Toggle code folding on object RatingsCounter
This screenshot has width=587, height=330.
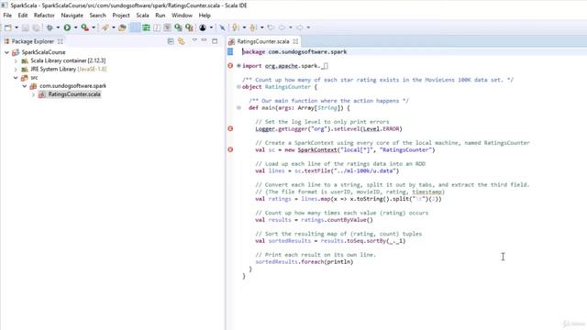(x=238, y=87)
